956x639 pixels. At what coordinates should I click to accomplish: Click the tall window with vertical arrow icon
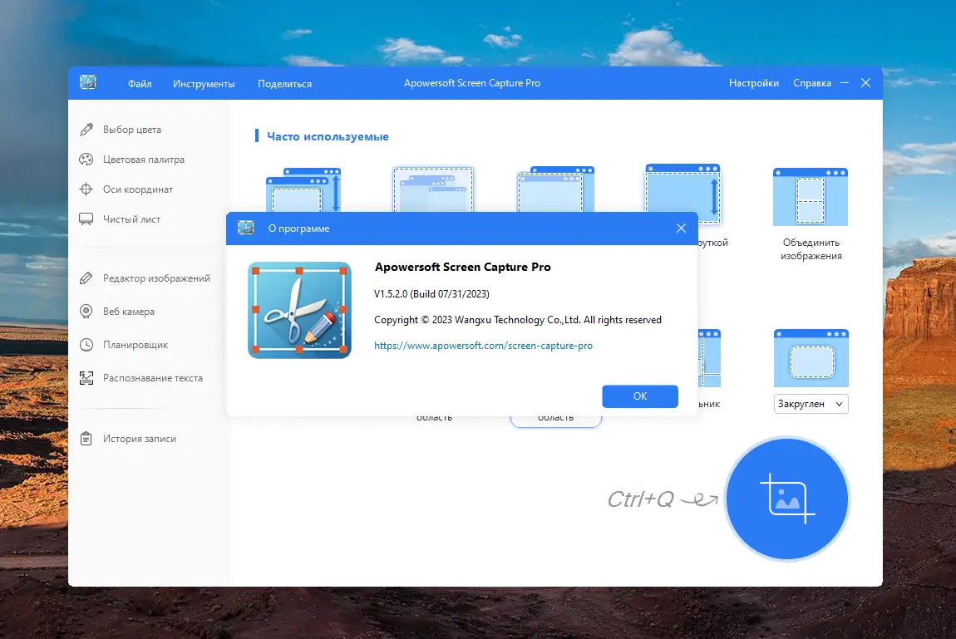(683, 194)
